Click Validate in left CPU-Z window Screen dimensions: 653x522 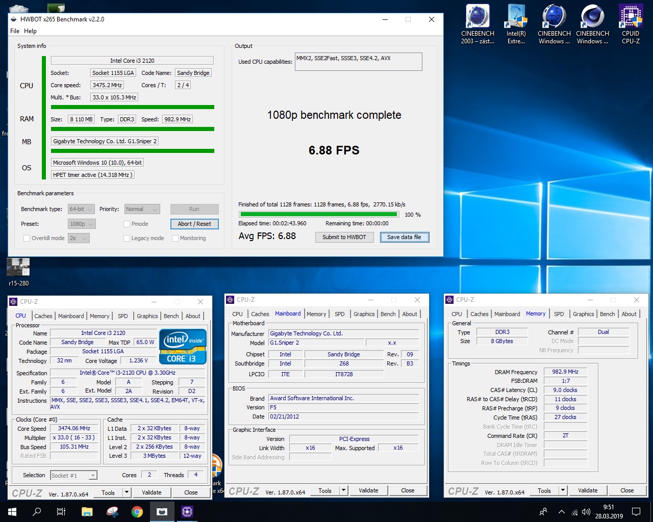[x=152, y=492]
